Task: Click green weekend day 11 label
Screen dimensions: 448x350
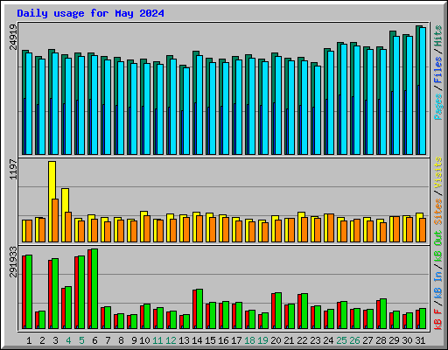Action: pyautogui.click(x=157, y=340)
